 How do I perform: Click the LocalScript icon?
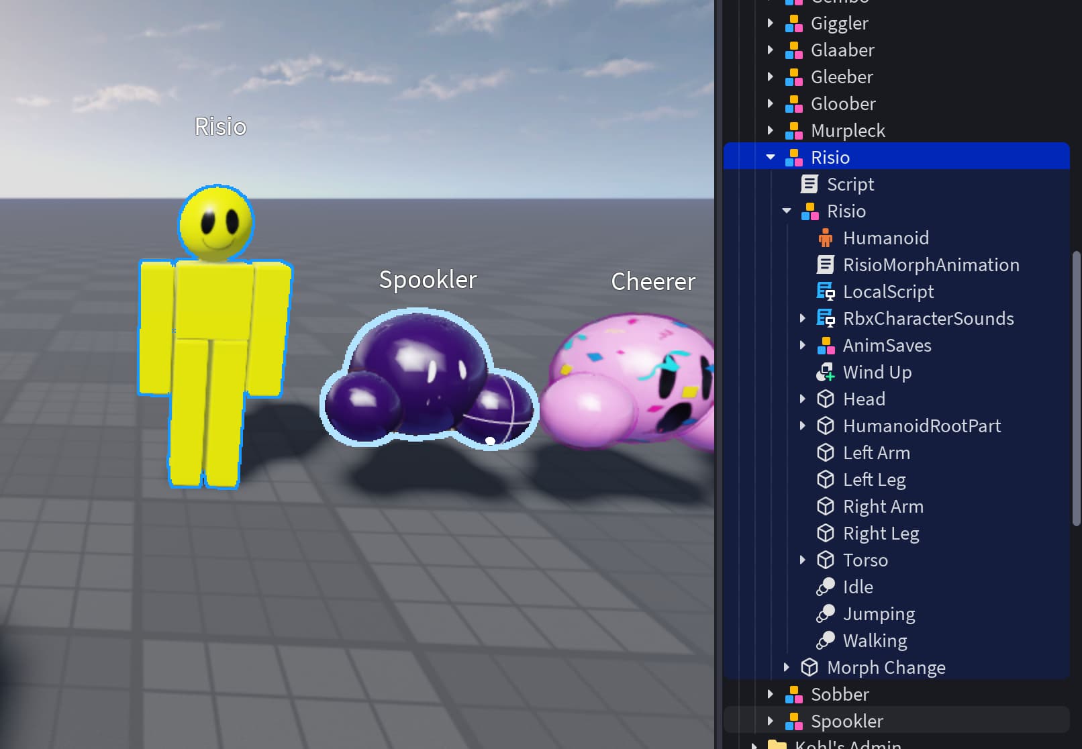click(x=826, y=292)
